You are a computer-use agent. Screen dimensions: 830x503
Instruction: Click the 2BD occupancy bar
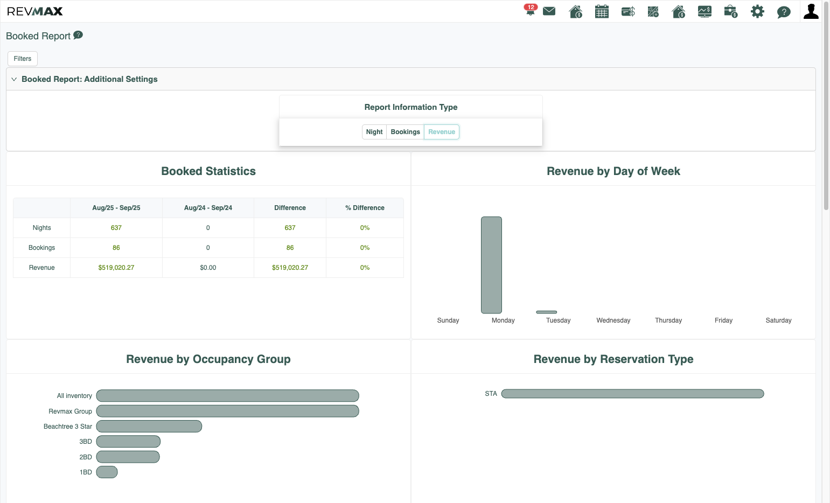pyautogui.click(x=128, y=457)
